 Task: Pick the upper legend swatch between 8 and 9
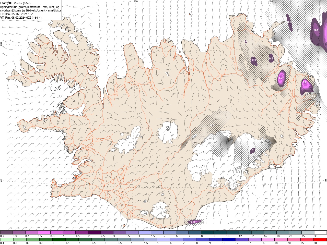click(x=207, y=232)
